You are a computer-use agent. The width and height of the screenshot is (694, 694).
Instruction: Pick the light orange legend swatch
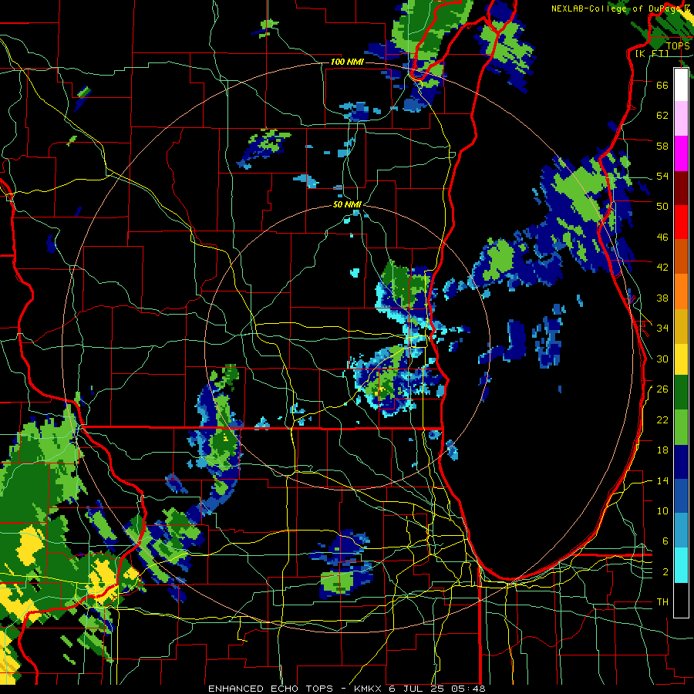[x=681, y=291]
